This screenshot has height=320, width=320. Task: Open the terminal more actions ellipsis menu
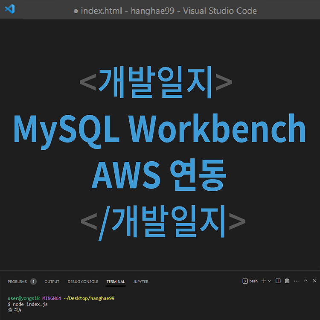click(296, 281)
